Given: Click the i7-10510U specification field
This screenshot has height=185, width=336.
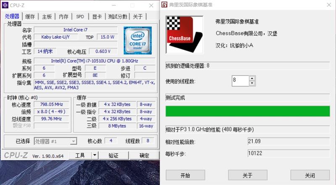Looking at the screenshot, I should click(94, 61).
